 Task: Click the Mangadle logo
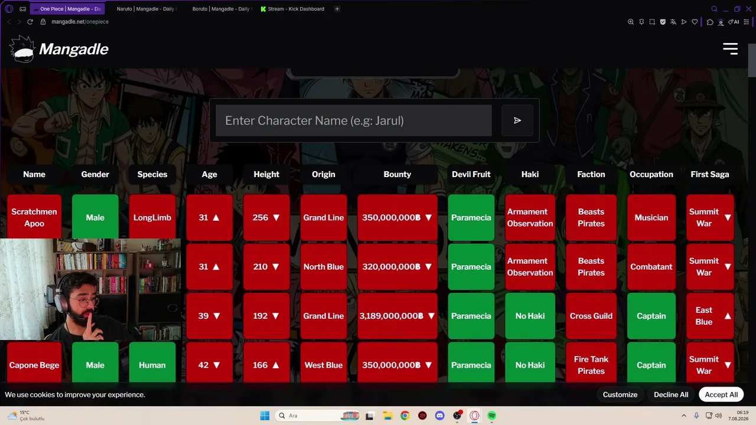[x=59, y=49]
